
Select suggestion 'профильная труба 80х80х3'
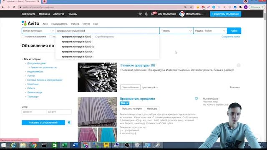click(x=107, y=52)
